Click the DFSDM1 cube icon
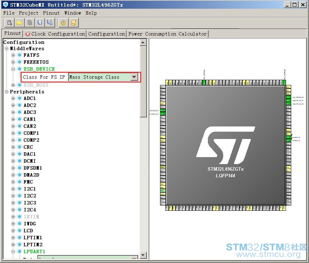309x263 pixels. pos(20,168)
